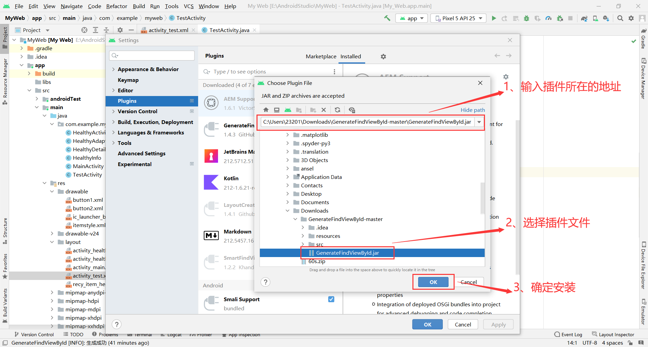Click the Refresh icon in file chooser toolbar
Image resolution: width=648 pixels, height=347 pixels.
pyautogui.click(x=337, y=110)
